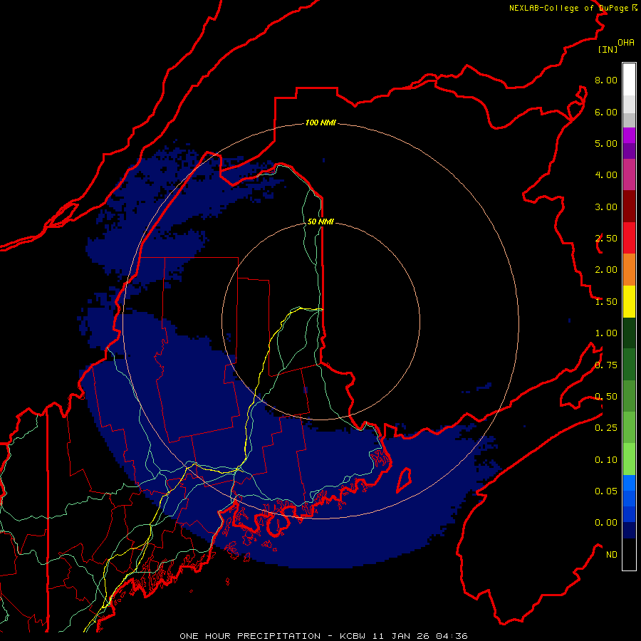
Task: Select the 0.75 legend value
Action: (x=606, y=365)
